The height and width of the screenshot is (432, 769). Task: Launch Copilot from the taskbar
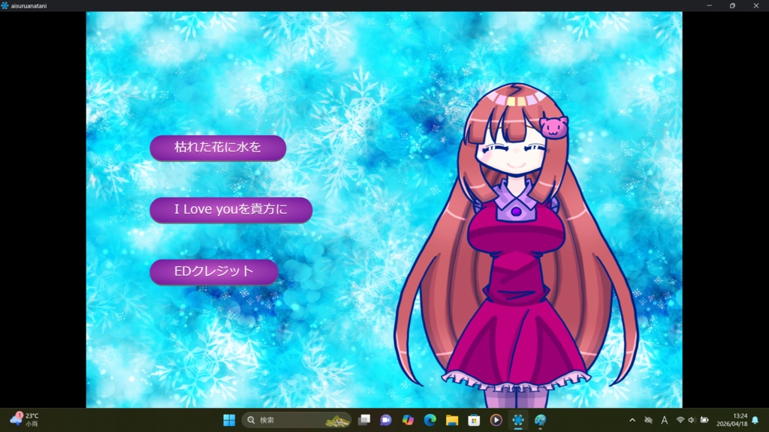(409, 420)
